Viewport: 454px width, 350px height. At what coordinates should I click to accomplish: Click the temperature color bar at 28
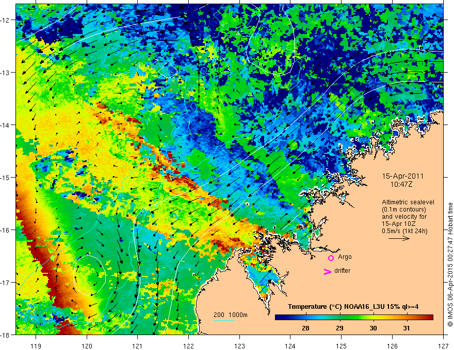305,318
